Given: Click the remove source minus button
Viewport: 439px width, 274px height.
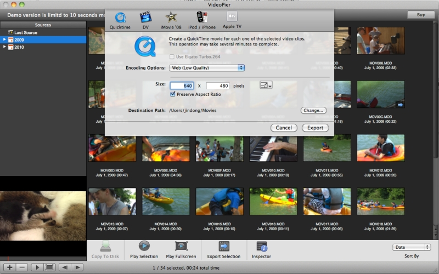Looking at the screenshot, I should [22, 267].
